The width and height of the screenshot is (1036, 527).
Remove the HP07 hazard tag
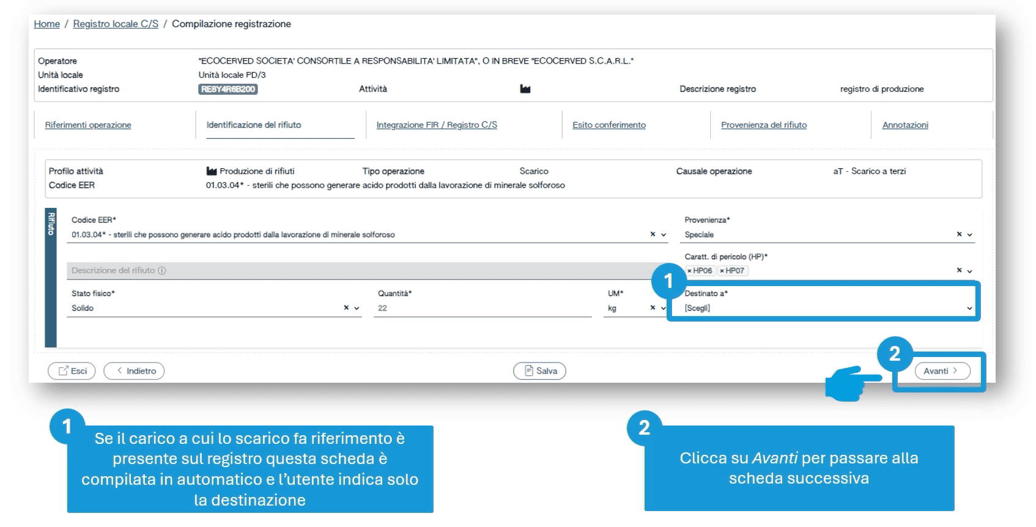click(x=722, y=271)
